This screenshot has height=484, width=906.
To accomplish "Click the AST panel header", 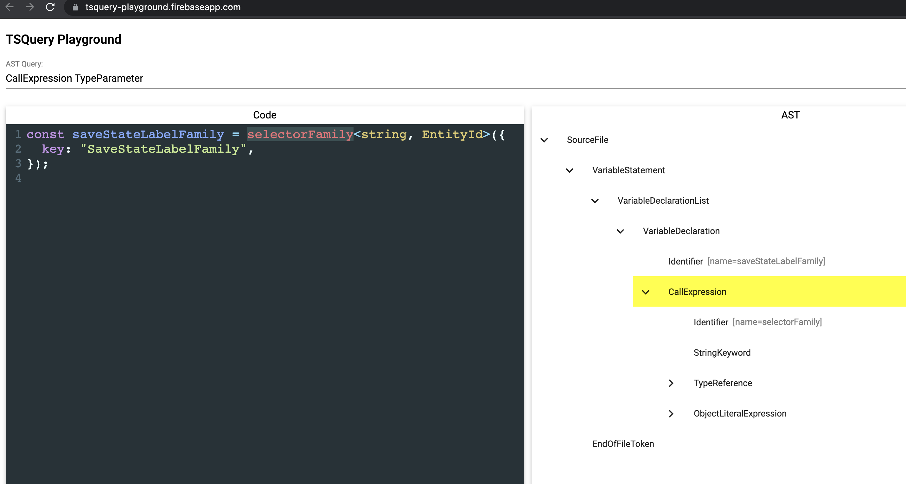I will 790,115.
